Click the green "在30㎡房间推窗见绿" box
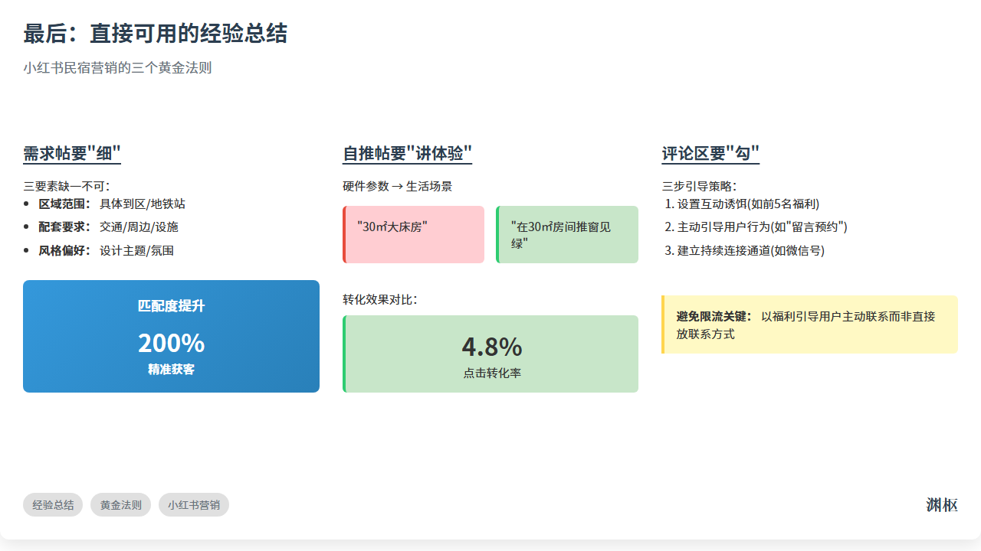 coord(567,234)
